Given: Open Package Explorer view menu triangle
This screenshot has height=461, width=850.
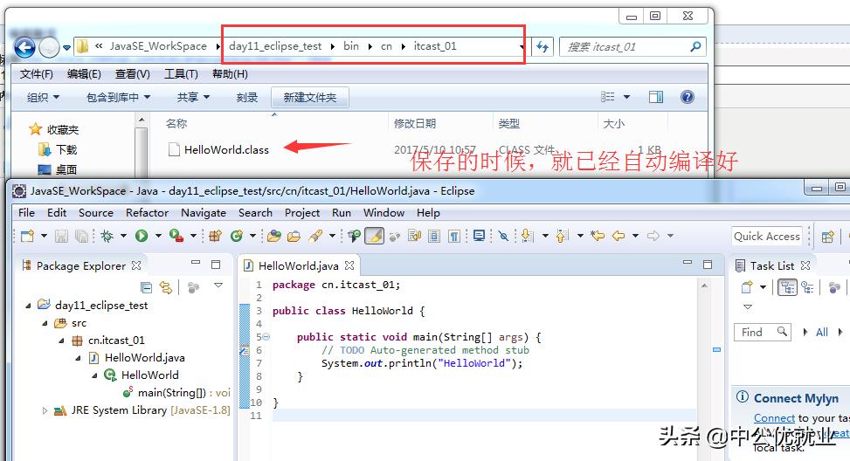Looking at the screenshot, I should (218, 285).
